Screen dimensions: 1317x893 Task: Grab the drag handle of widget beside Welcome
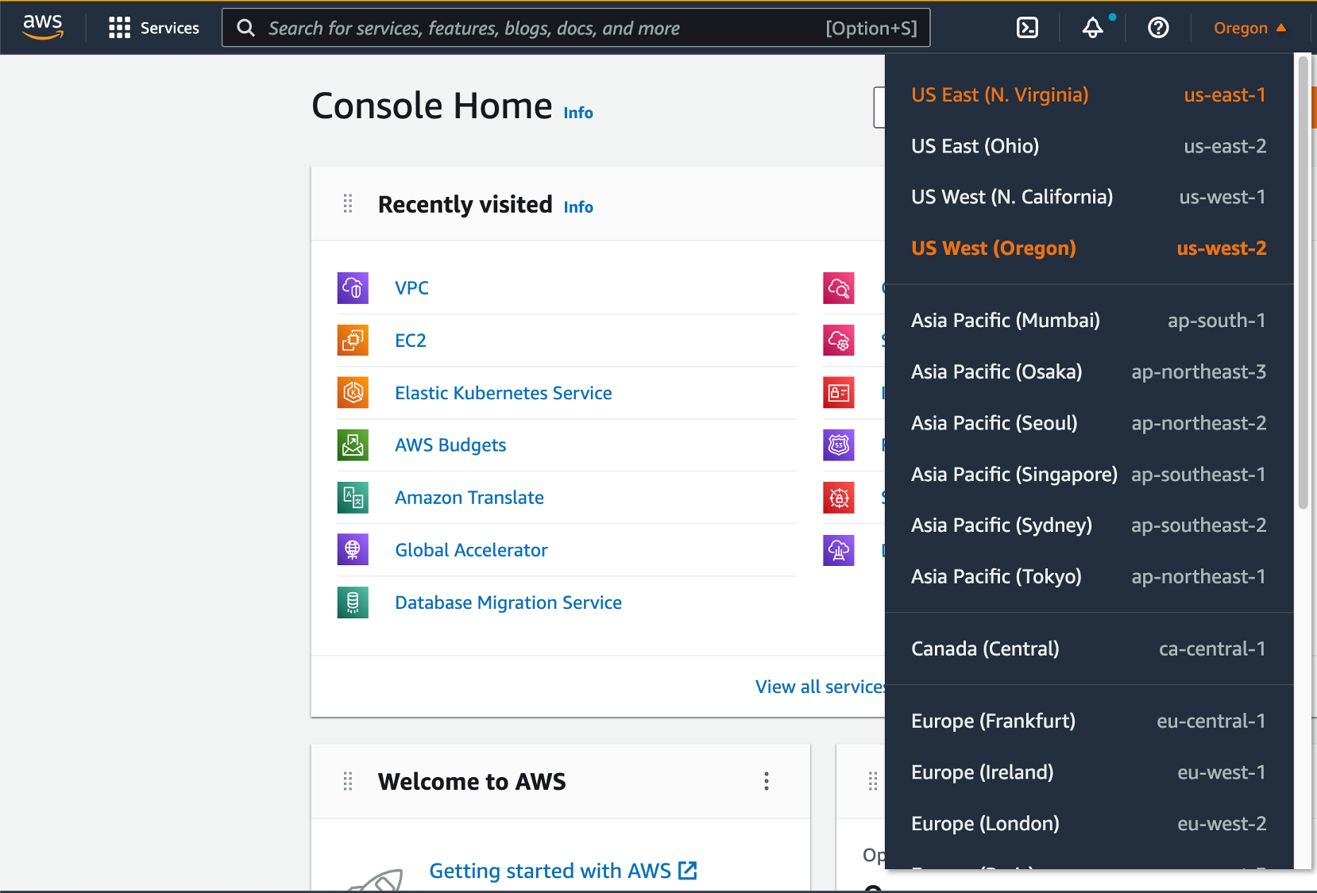point(873,782)
